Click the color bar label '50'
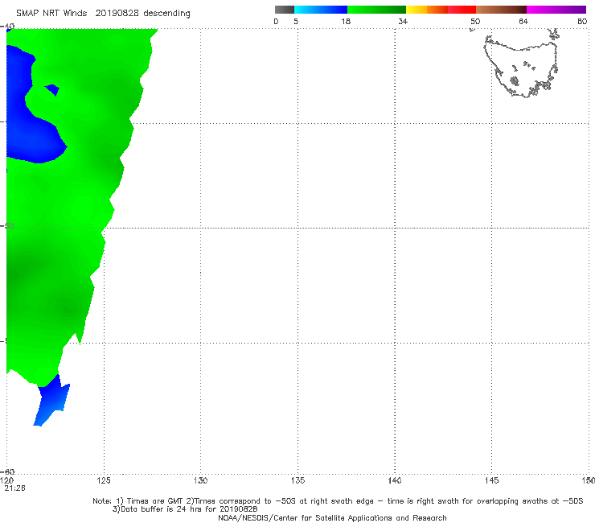The width and height of the screenshot is (595, 523). pos(475,22)
